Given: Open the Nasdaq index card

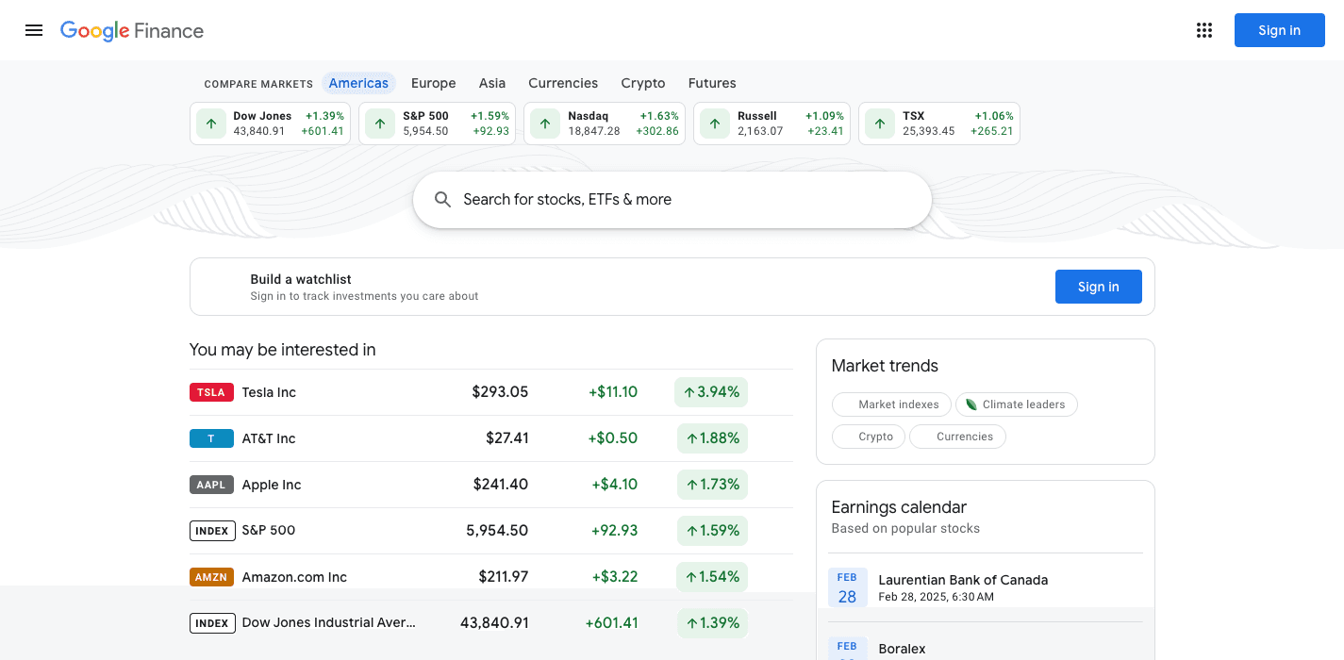Looking at the screenshot, I should click(605, 124).
